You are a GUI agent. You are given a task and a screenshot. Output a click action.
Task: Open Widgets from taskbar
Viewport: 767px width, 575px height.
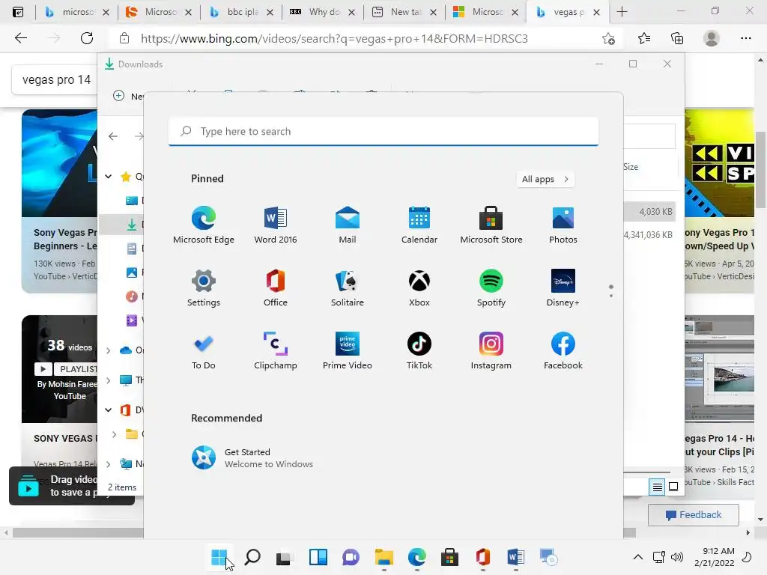pos(318,557)
